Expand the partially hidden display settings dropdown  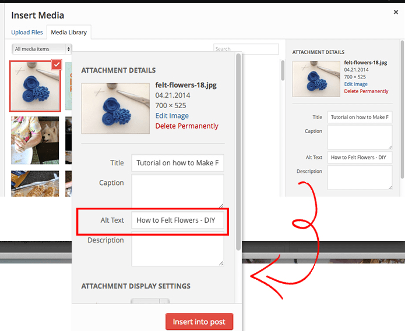coord(150,302)
